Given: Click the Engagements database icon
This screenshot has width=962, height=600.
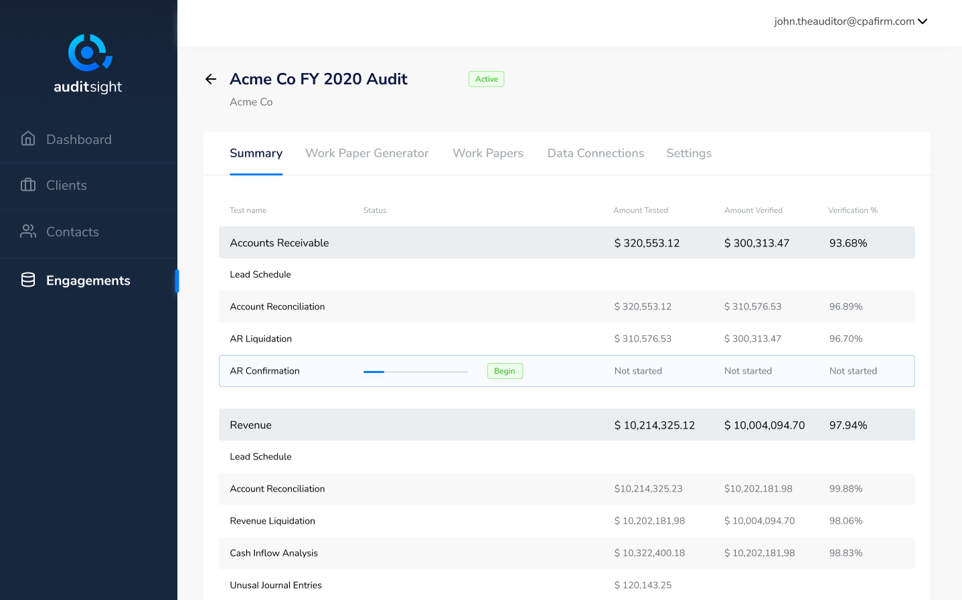Looking at the screenshot, I should coord(28,280).
